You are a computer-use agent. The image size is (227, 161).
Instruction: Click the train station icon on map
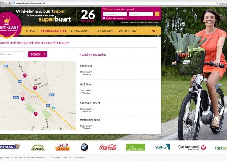(x=53, y=108)
